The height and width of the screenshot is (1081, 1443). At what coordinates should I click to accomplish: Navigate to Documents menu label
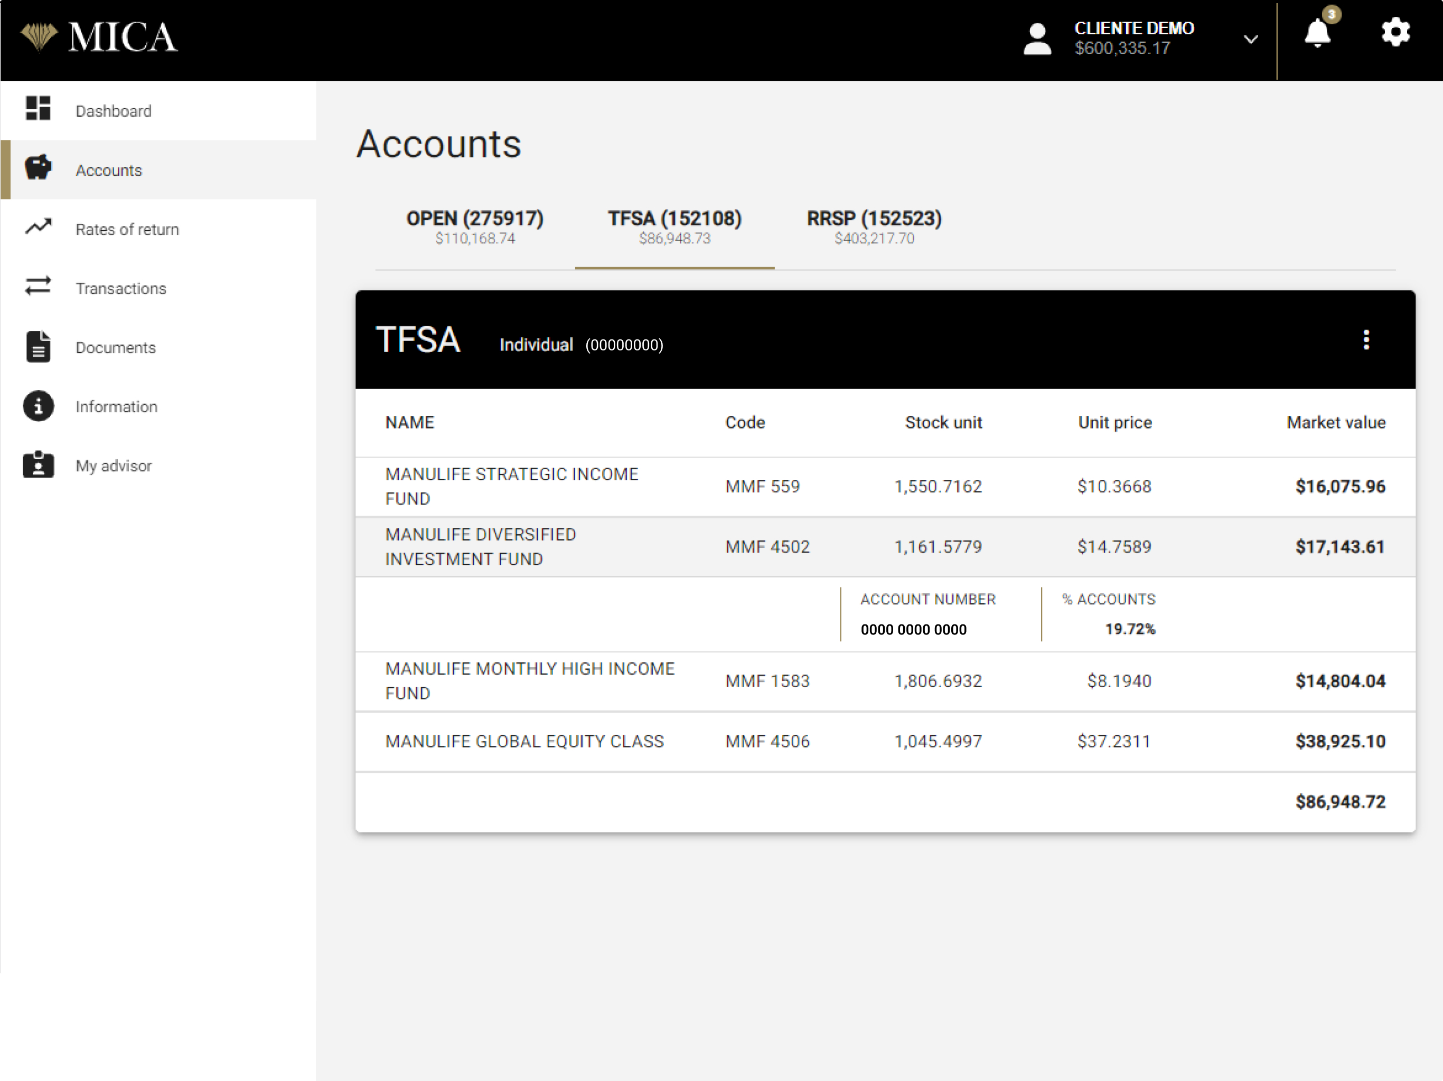pos(116,347)
